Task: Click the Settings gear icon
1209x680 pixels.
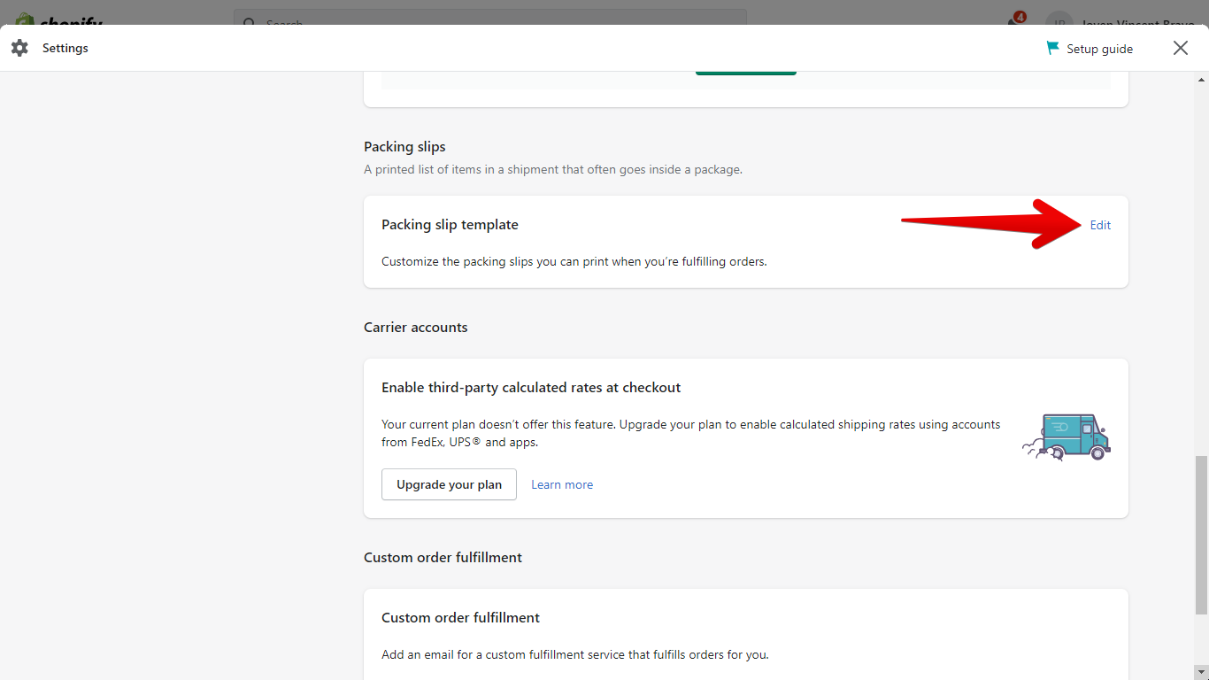Action: pyautogui.click(x=19, y=48)
